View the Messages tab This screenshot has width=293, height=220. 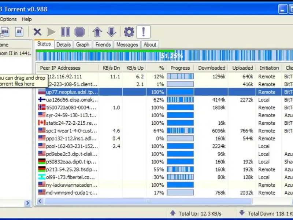(127, 45)
